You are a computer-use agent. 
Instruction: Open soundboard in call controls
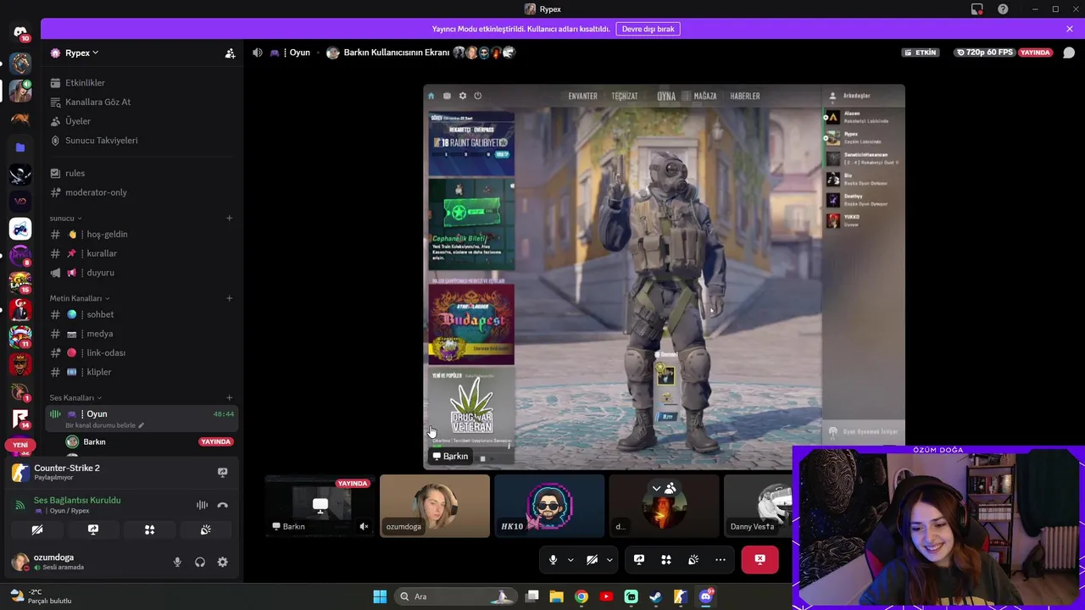coord(693,559)
